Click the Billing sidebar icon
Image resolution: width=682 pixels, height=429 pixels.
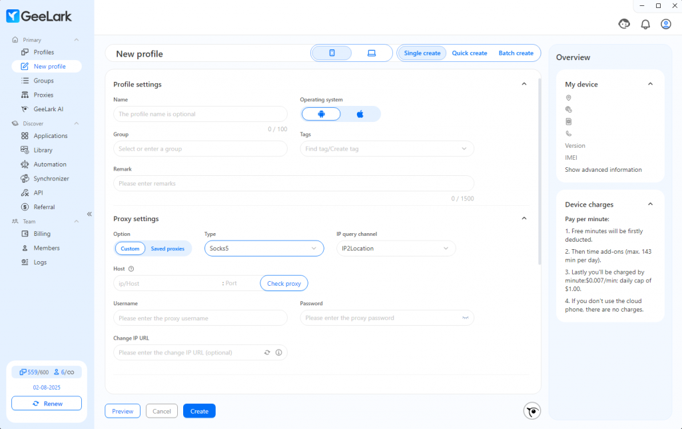[x=25, y=234]
